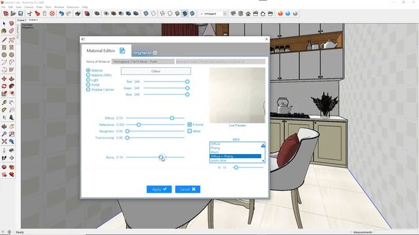Click the Cancel button
This screenshot has height=235, width=419.
pos(188,189)
